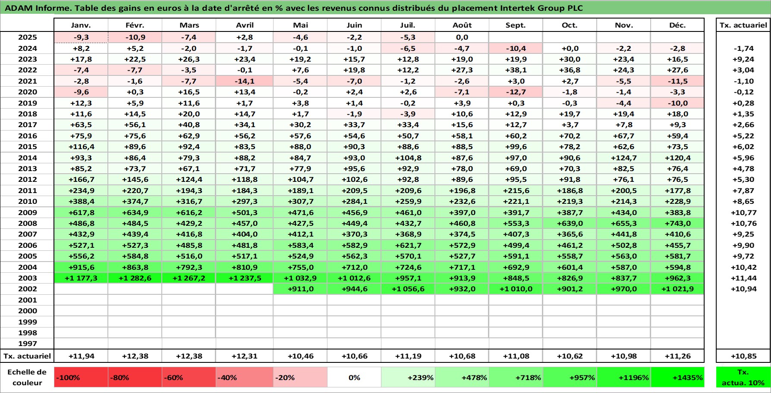The image size is (771, 393).
Task: Select the +718% color scale cell
Action: 516,377
